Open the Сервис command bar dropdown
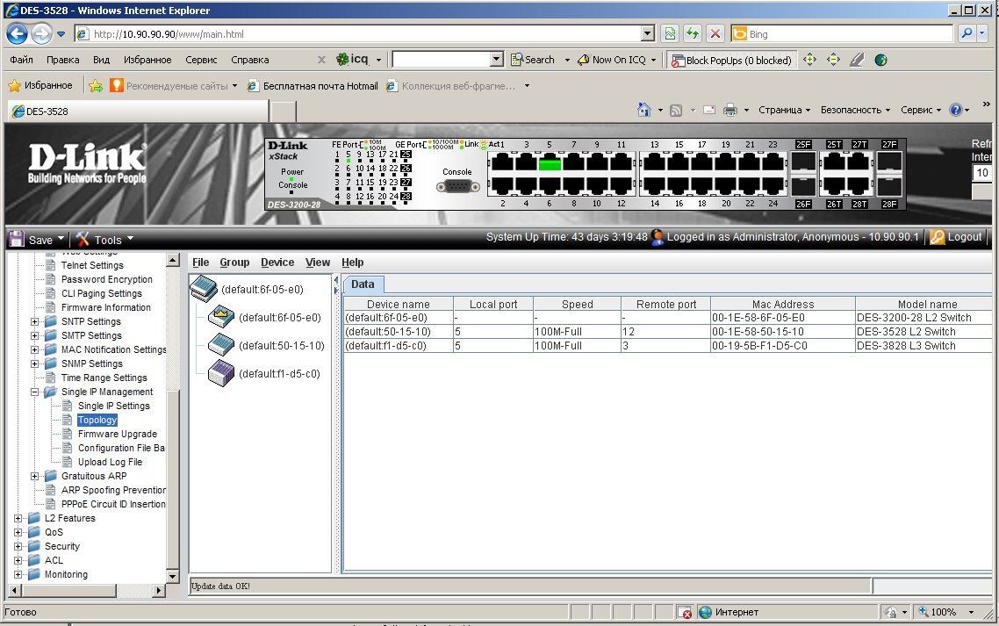 [x=921, y=110]
